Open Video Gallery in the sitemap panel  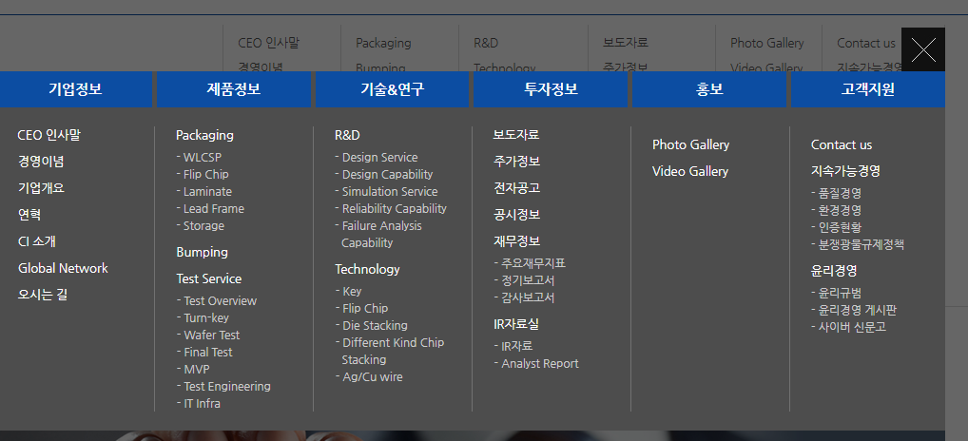pos(690,171)
